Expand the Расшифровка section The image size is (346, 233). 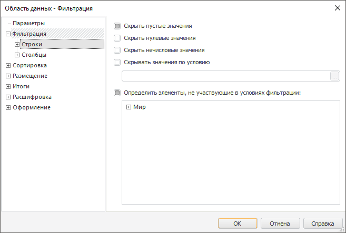[8, 97]
